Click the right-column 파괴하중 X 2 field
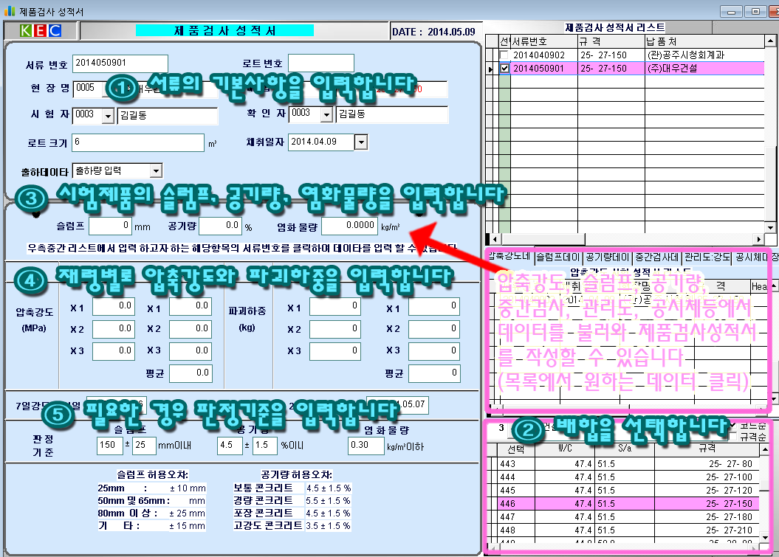 [434, 328]
